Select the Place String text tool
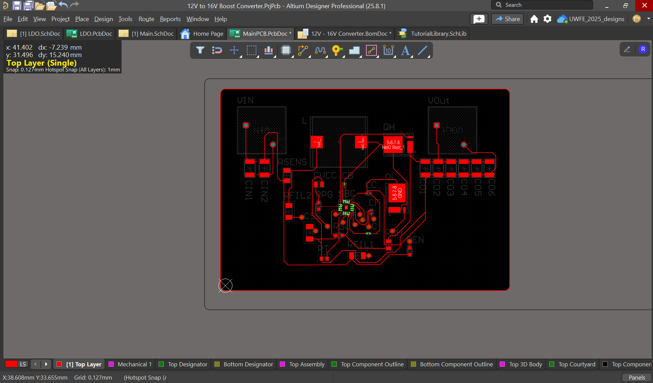 coord(405,50)
